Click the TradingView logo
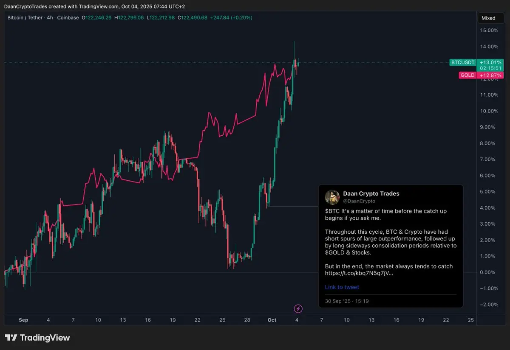 (x=37, y=338)
